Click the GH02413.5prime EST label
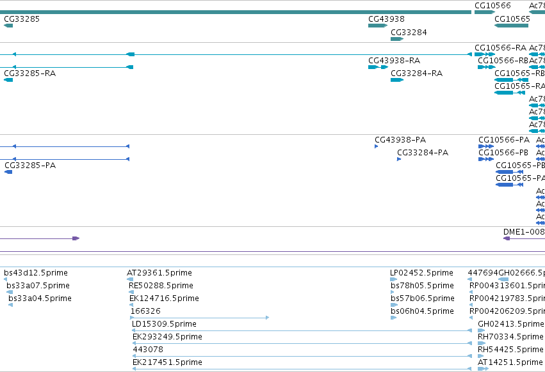 pyautogui.click(x=511, y=324)
